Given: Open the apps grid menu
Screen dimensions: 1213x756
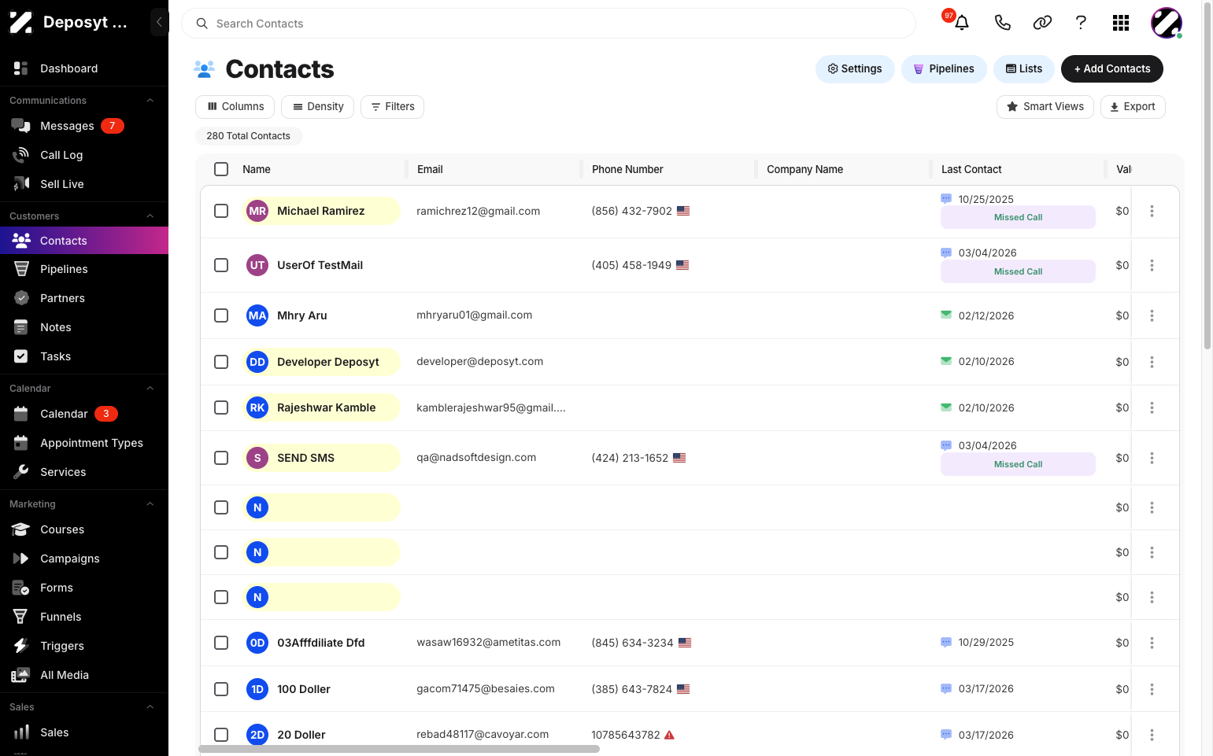Looking at the screenshot, I should click(x=1121, y=23).
